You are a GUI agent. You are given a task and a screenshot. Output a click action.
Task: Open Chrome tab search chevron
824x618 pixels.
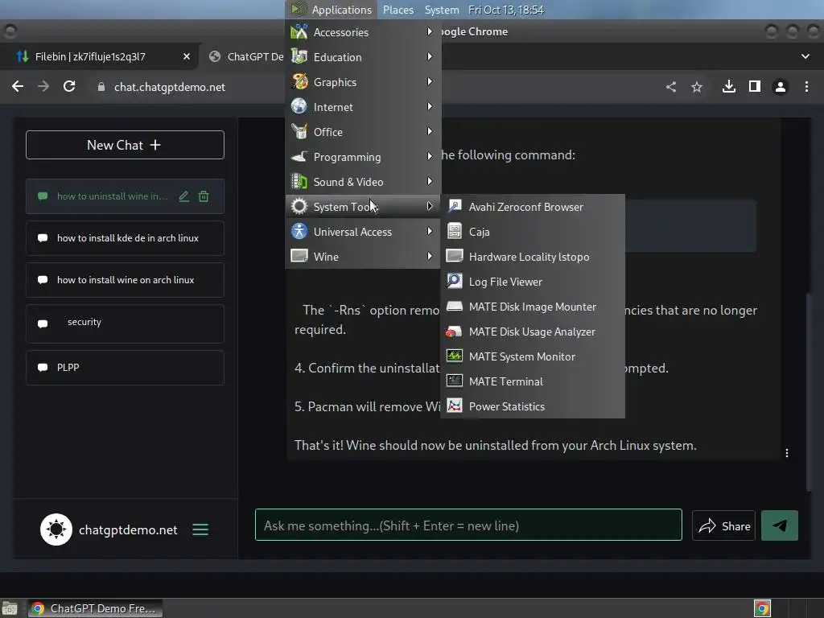(805, 56)
